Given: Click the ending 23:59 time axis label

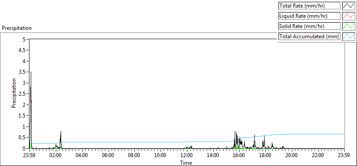Looking at the screenshot, I should (x=344, y=156).
